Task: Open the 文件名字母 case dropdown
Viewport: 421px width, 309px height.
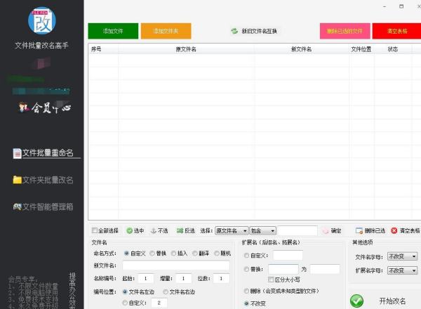Action: click(402, 256)
